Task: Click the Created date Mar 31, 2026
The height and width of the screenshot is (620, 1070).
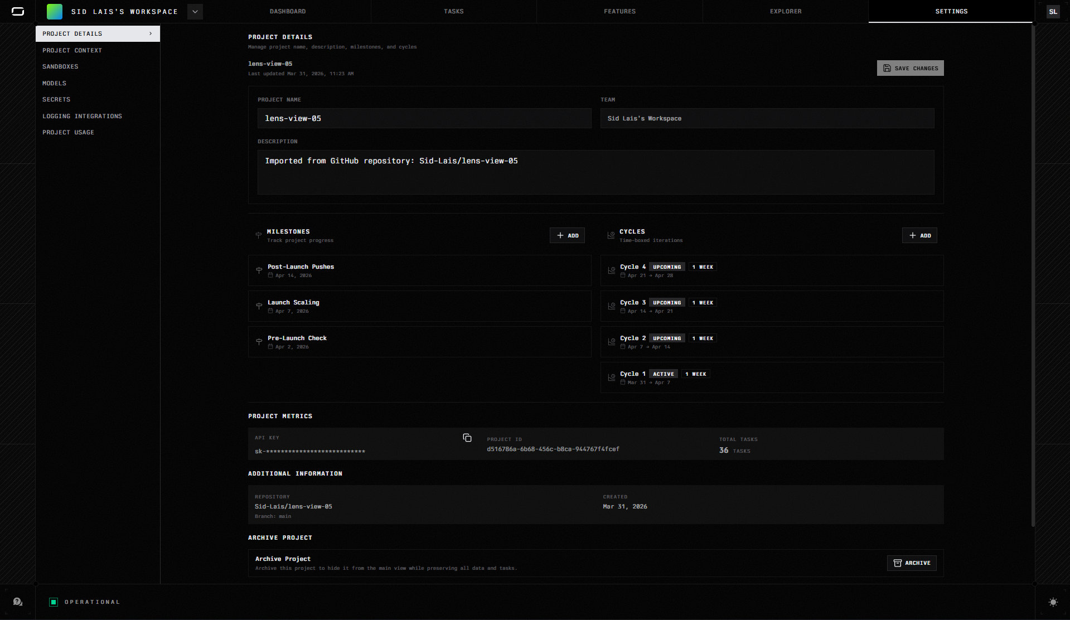Action: coord(625,506)
